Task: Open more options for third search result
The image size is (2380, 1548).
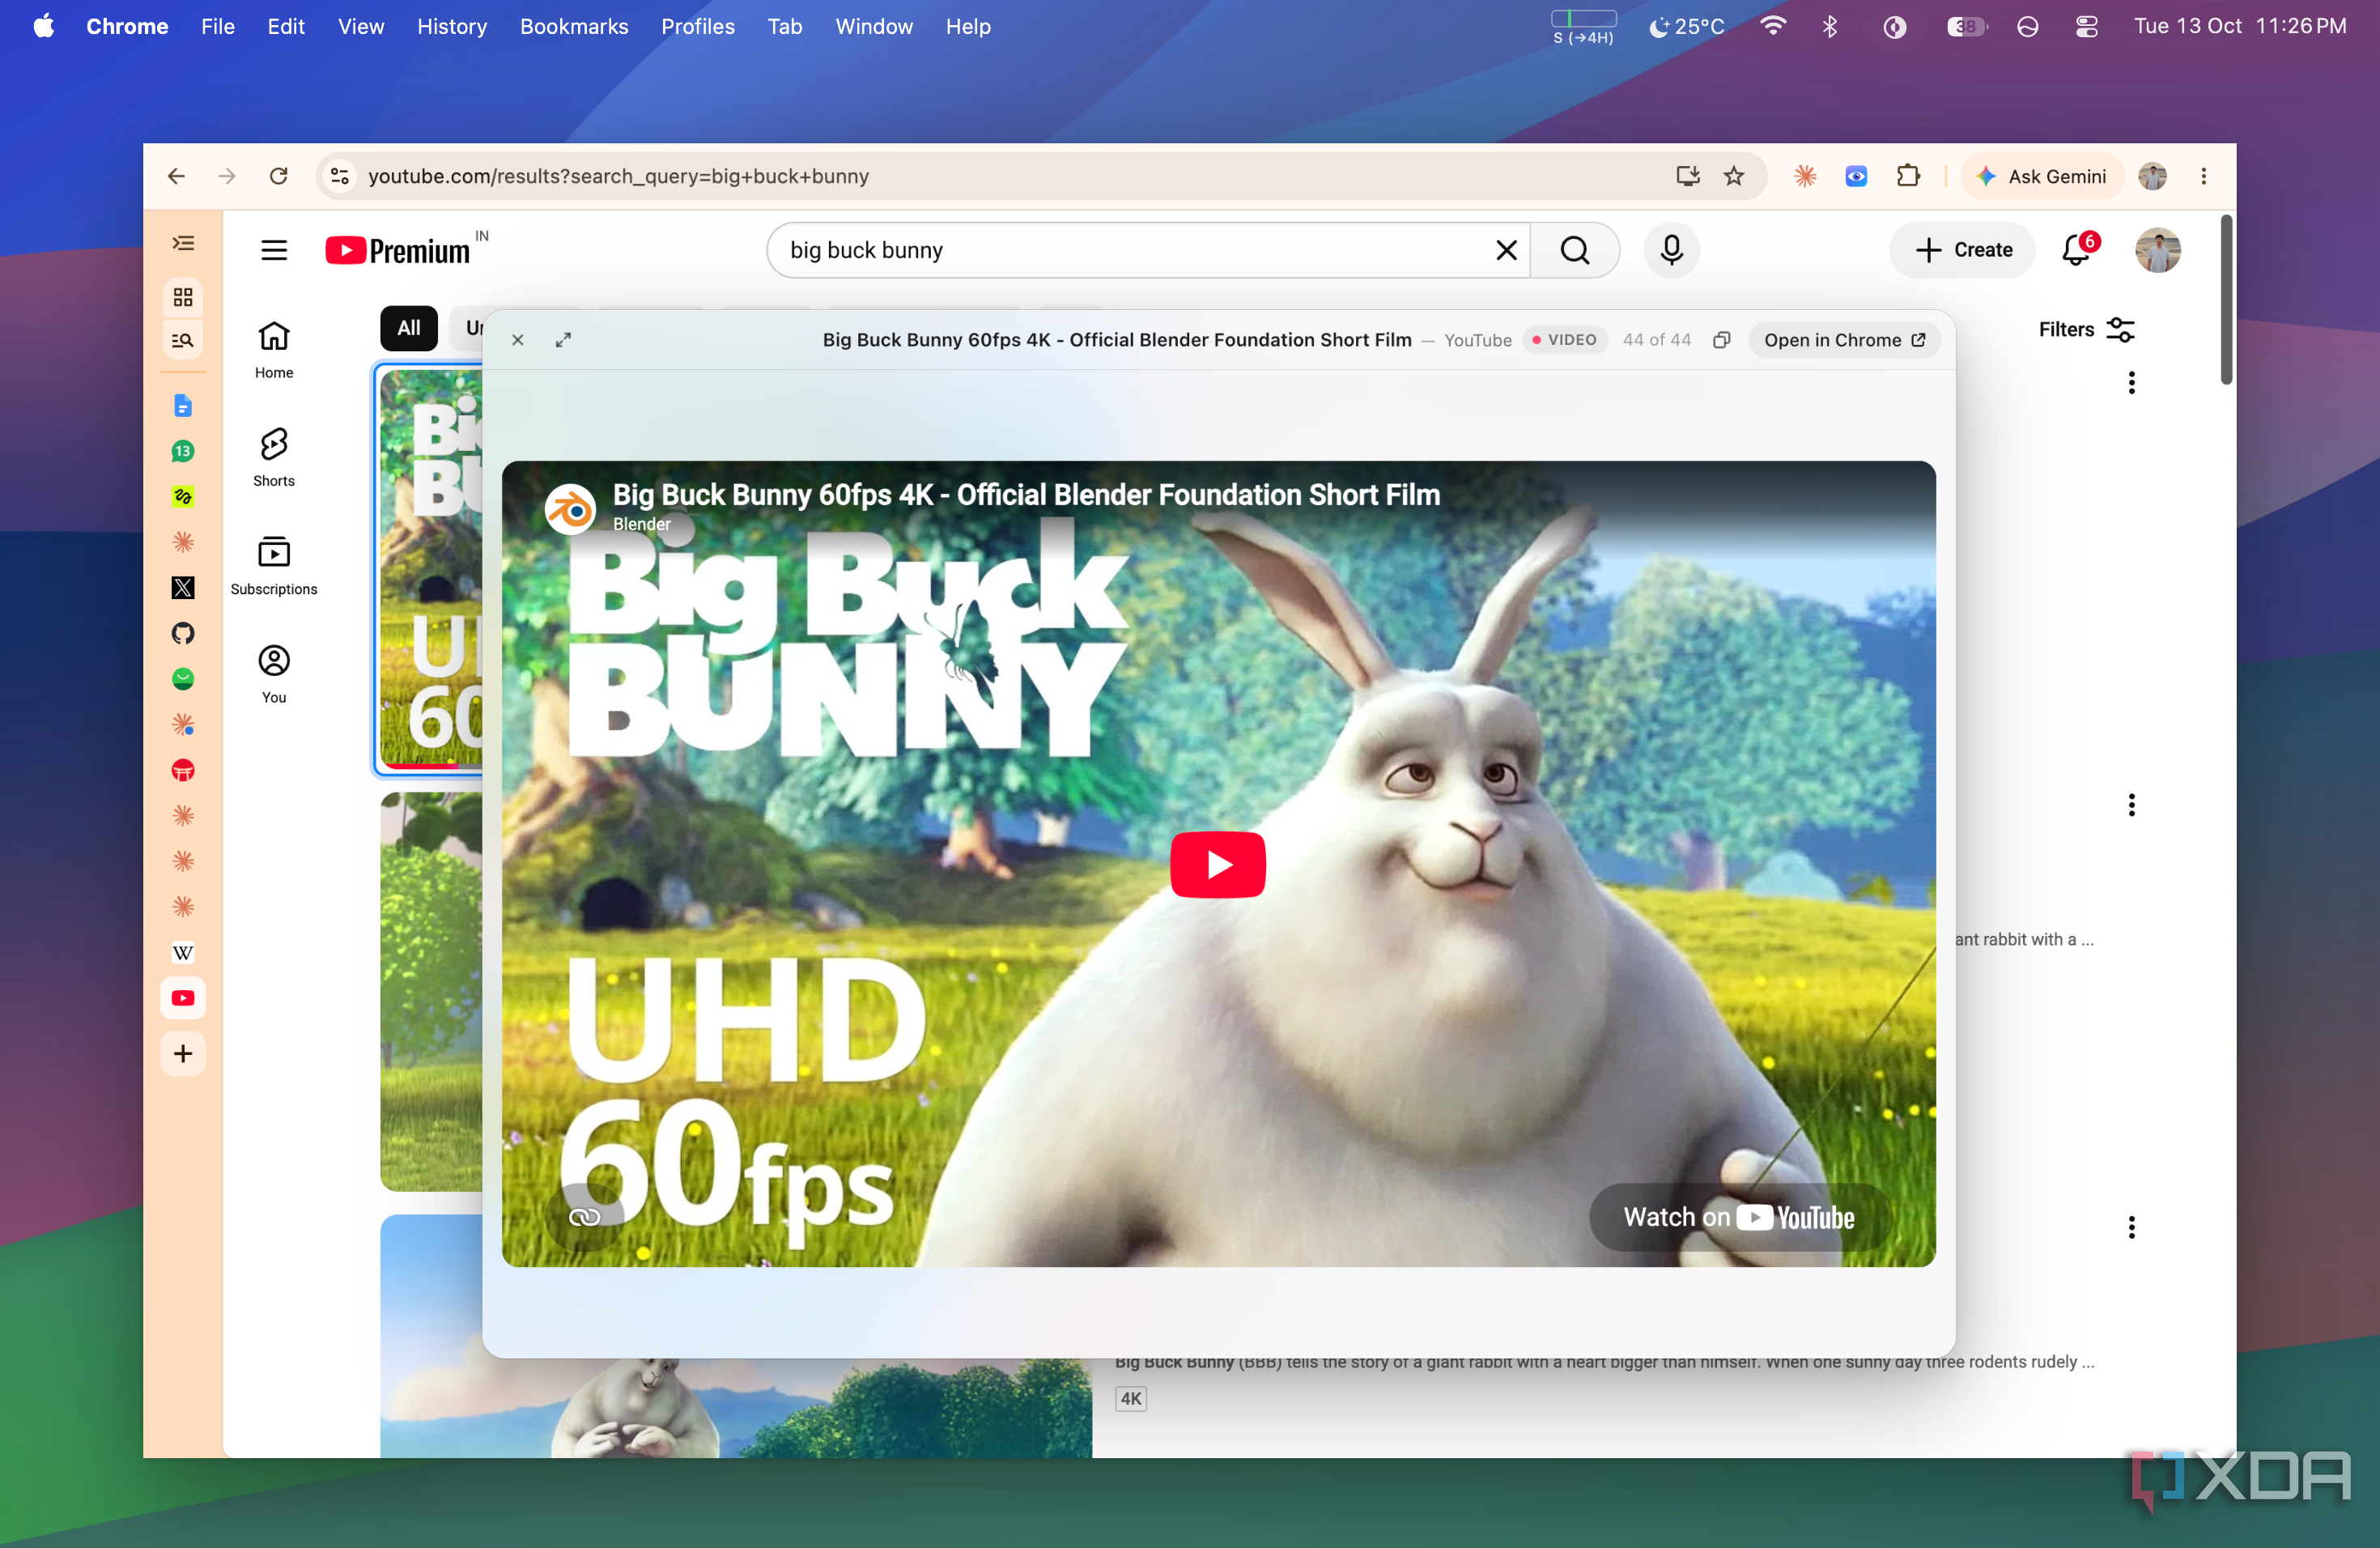Action: click(2131, 1227)
